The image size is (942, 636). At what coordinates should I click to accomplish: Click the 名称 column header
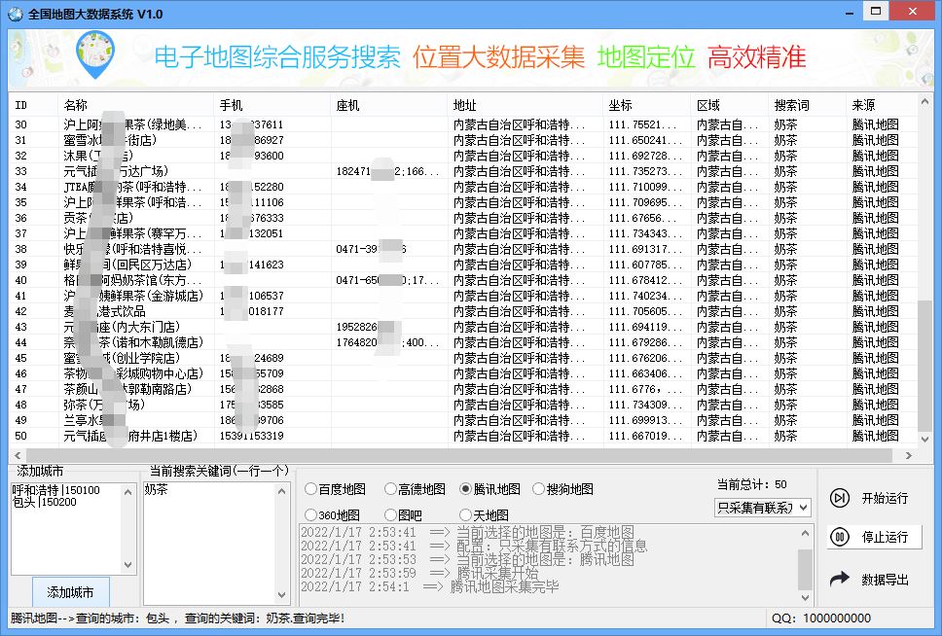click(x=117, y=104)
